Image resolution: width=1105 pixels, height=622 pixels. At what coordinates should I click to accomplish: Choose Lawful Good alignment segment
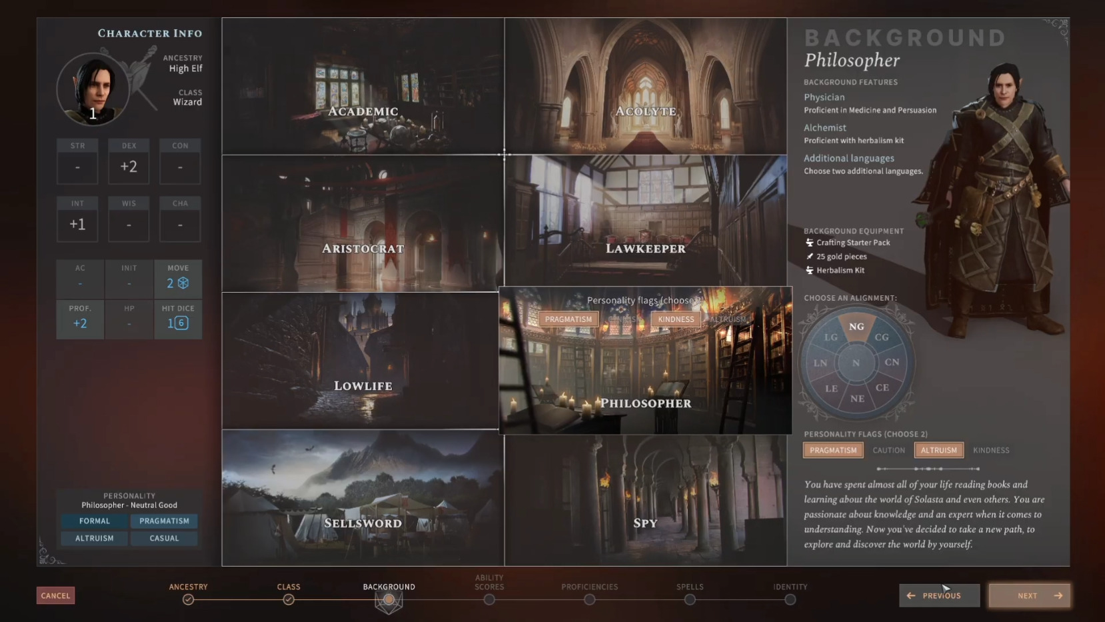[x=831, y=337]
